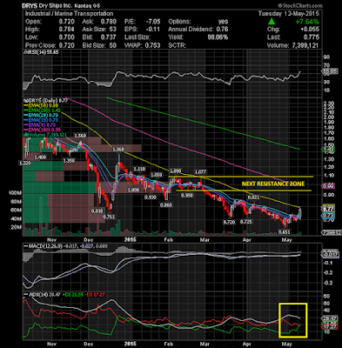This screenshot has width=342, height=348.
Task: Click the green +DI 21.55 reading
Action: tap(74, 295)
